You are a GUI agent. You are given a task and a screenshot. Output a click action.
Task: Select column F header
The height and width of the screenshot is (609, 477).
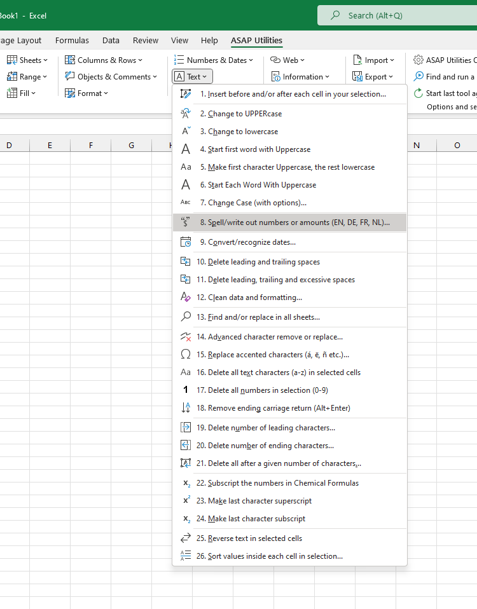pyautogui.click(x=90, y=146)
